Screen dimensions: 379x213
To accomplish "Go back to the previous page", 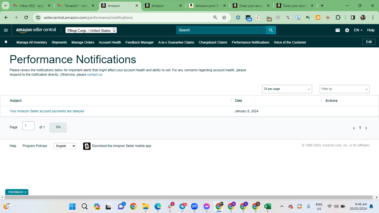I will 6,17.
